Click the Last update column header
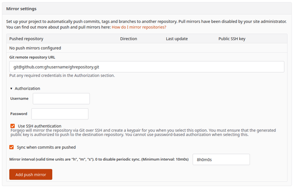The height and width of the screenshot is (188, 294). [177, 39]
